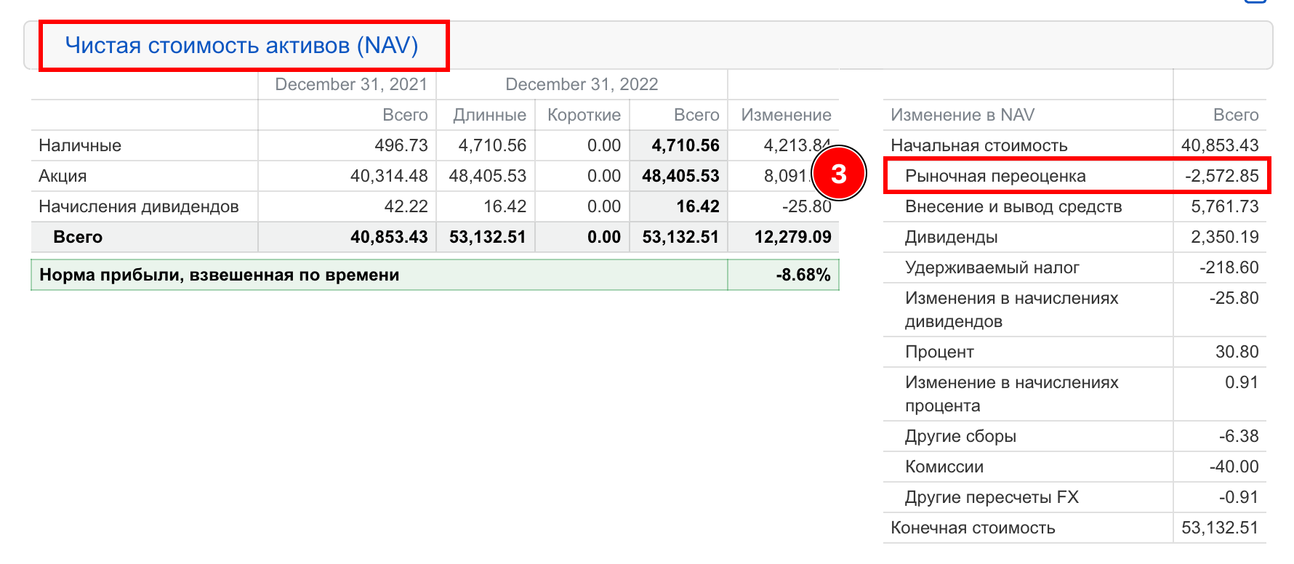
Task: Click the Рыночная переоценка row label
Action: pos(995,176)
